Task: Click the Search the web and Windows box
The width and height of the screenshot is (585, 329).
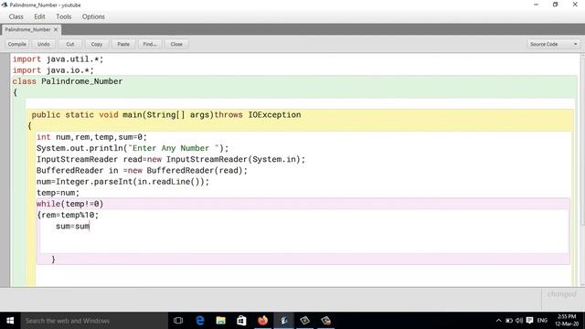Action: point(94,321)
